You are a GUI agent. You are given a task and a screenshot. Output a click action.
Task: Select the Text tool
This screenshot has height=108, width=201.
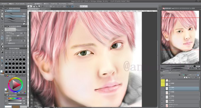tap(2, 63)
